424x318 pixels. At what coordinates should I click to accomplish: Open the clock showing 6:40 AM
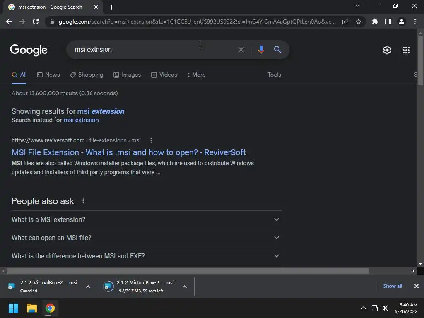click(x=406, y=308)
